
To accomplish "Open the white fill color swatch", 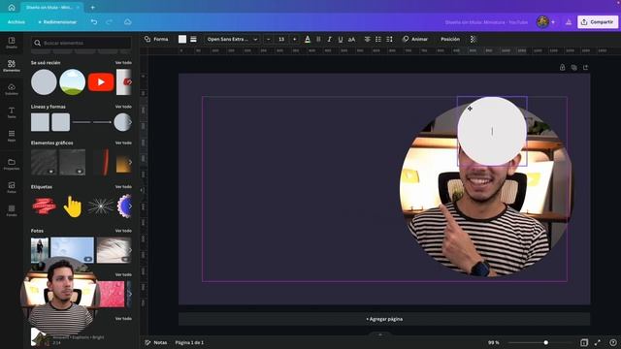I will coord(182,39).
